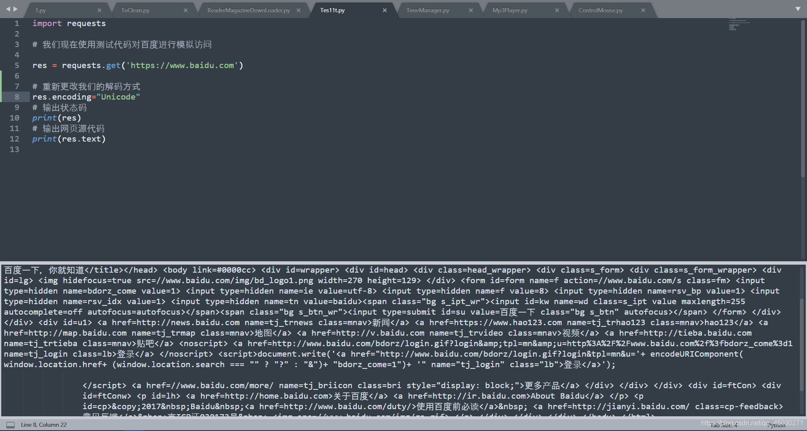Click the comment on line 3 about 百度
This screenshot has width=807, height=431.
[x=122, y=45]
